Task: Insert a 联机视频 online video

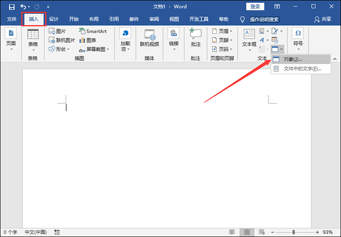Action: [150, 38]
